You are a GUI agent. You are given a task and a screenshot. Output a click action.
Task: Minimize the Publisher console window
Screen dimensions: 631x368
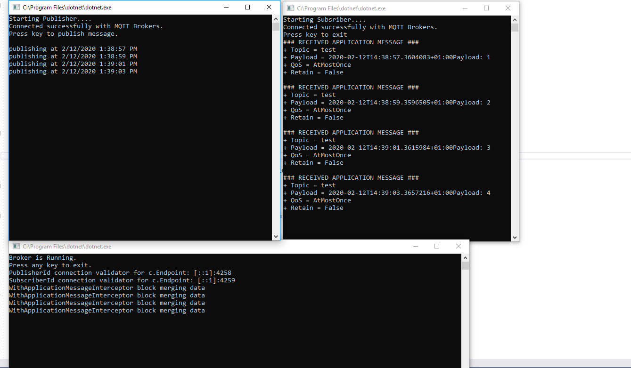(x=226, y=8)
